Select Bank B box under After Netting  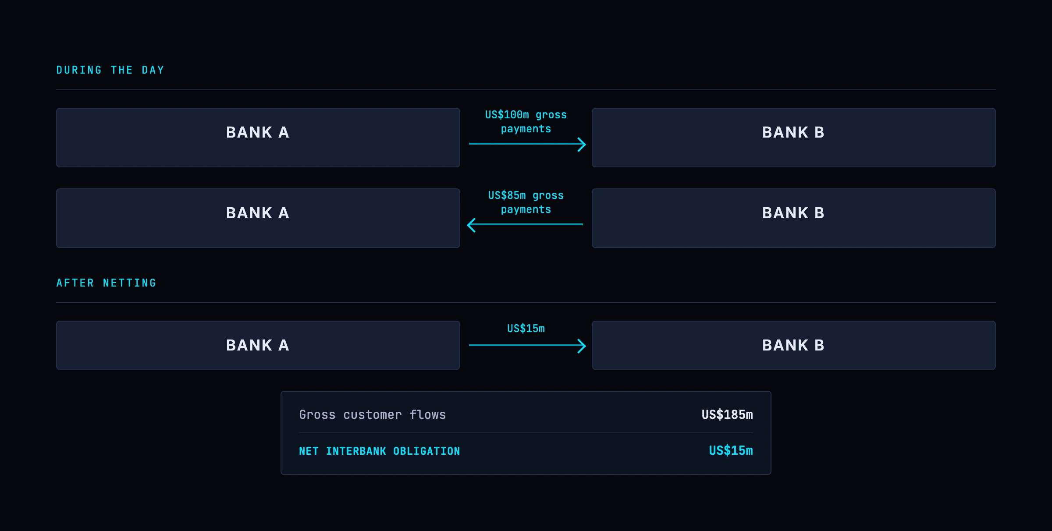(x=794, y=345)
